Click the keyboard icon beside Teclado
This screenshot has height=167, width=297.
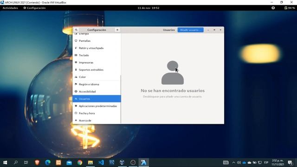pos(76,55)
